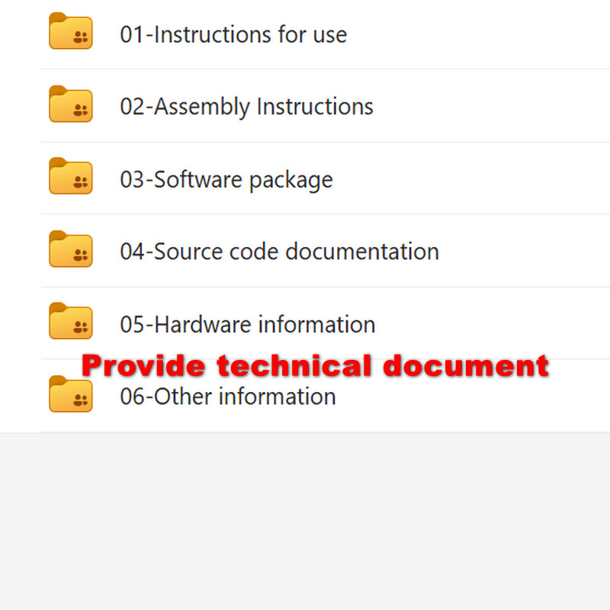Click the shared-people badge on the 04 folder

[x=81, y=255]
